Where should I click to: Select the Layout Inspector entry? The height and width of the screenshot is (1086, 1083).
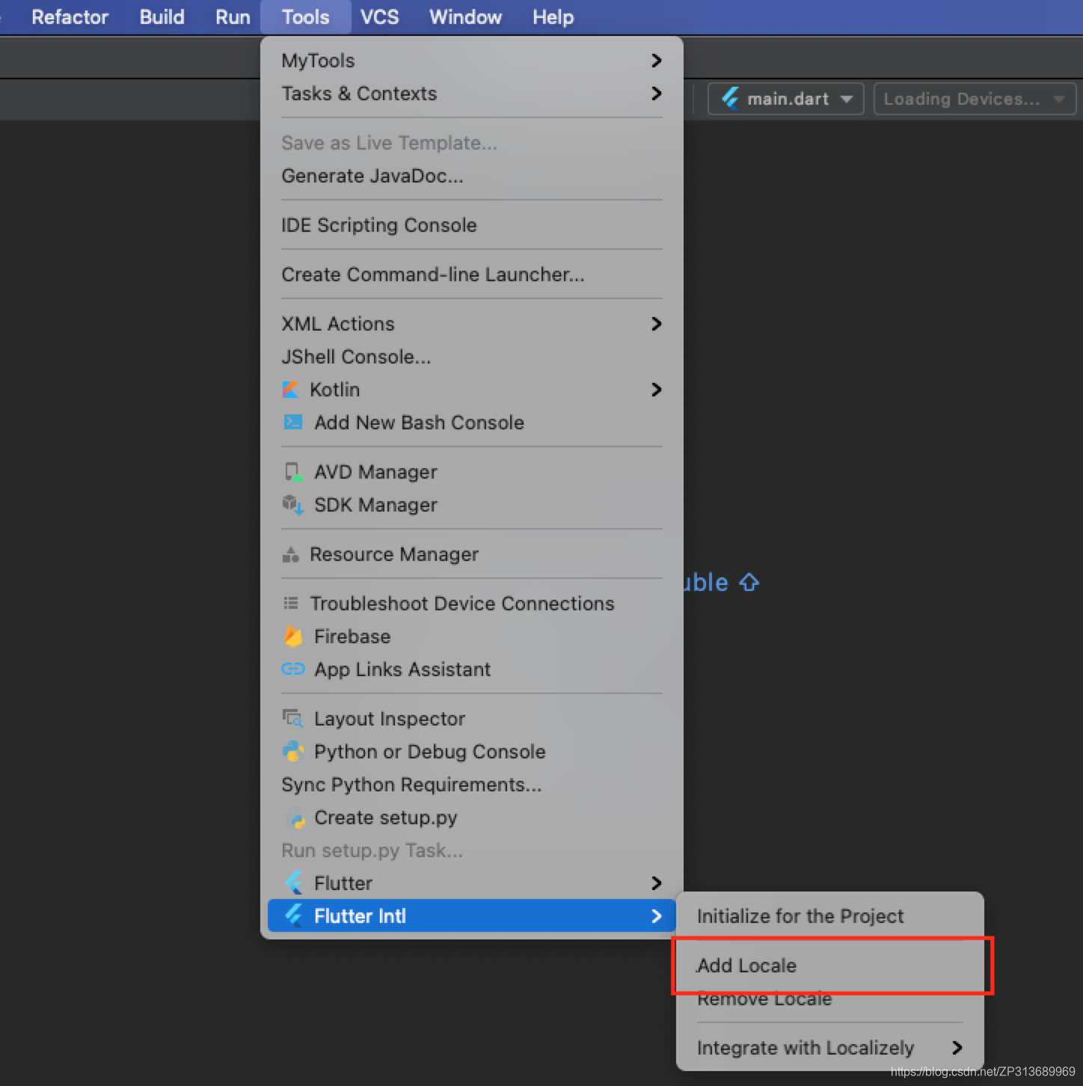click(x=472, y=719)
